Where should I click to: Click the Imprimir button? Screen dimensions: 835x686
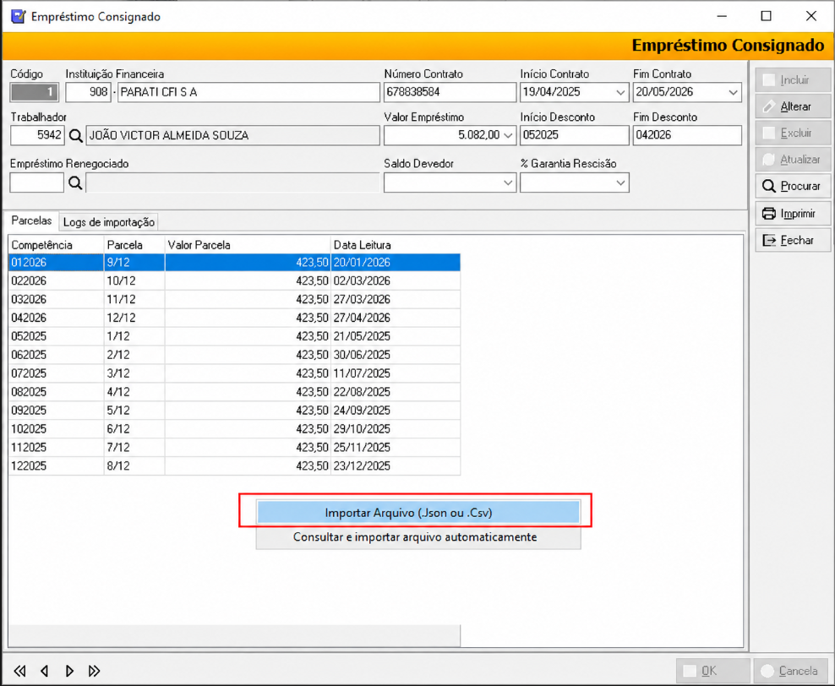coord(793,214)
